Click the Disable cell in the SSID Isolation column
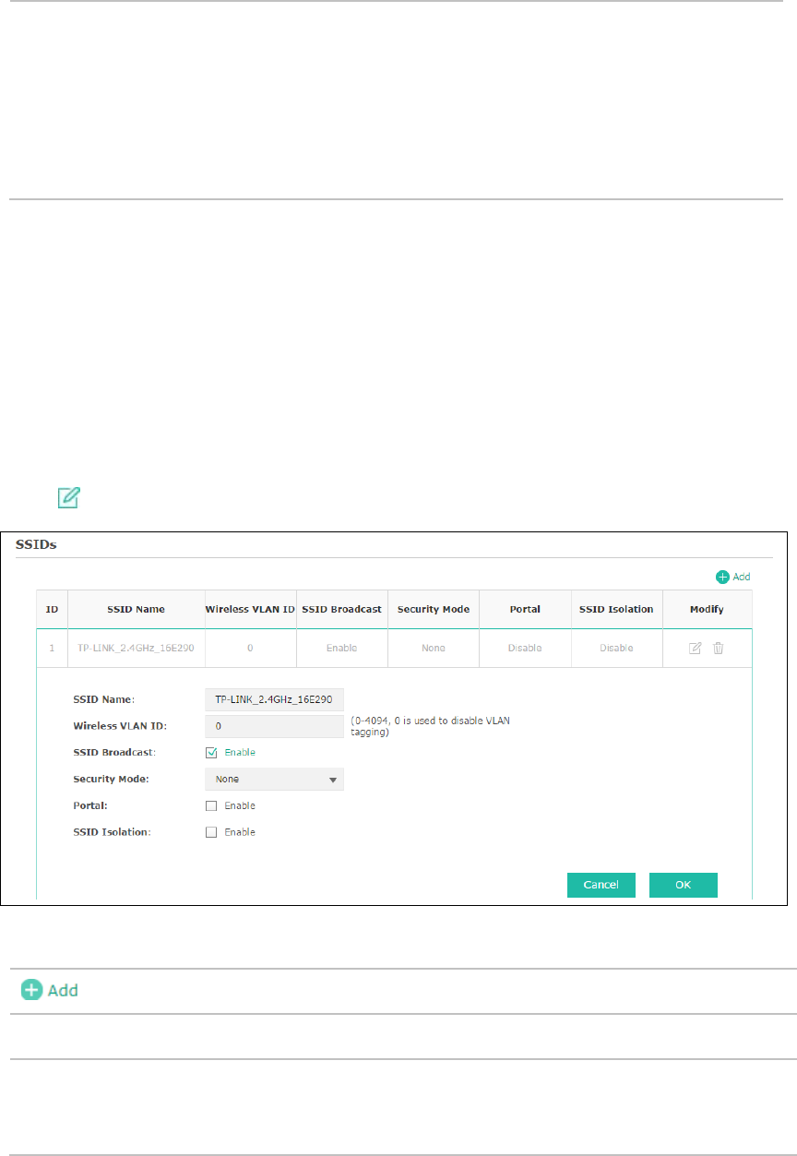Screen dimensions: 797x1156 (x=616, y=648)
